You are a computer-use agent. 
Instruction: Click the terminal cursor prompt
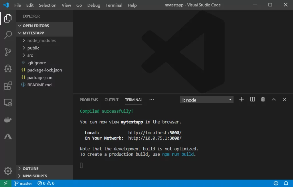click(x=81, y=165)
